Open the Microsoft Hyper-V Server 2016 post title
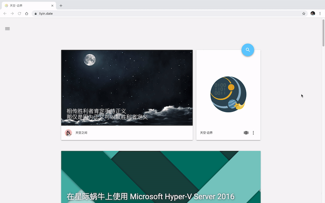 click(150, 197)
